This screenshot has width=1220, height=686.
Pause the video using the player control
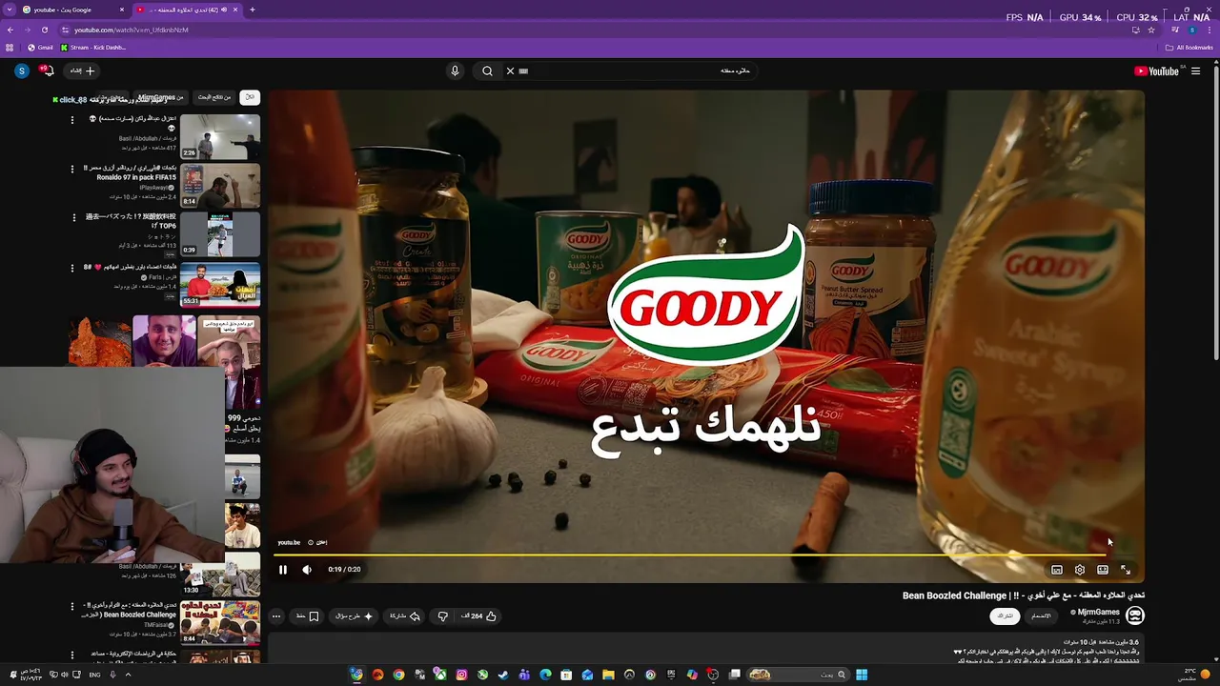pos(283,570)
